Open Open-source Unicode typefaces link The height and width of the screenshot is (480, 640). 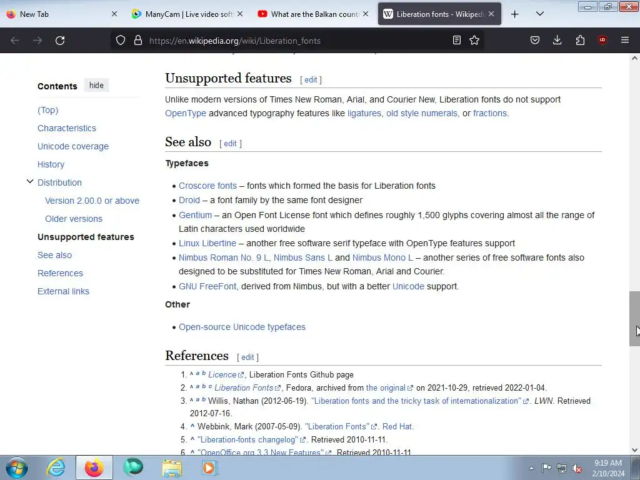pyautogui.click(x=242, y=327)
